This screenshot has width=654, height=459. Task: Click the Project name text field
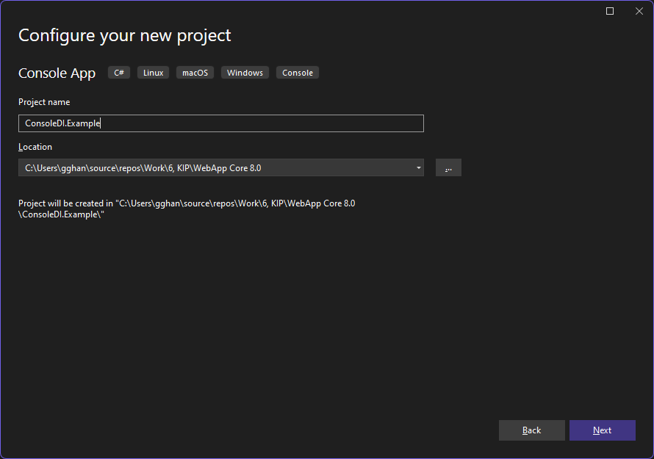(x=221, y=123)
